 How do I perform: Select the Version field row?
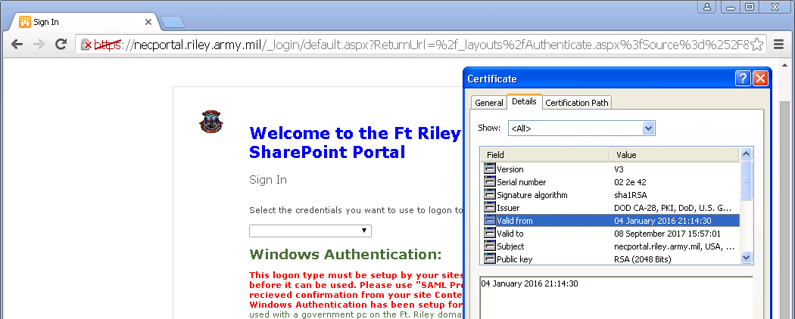tap(610, 169)
